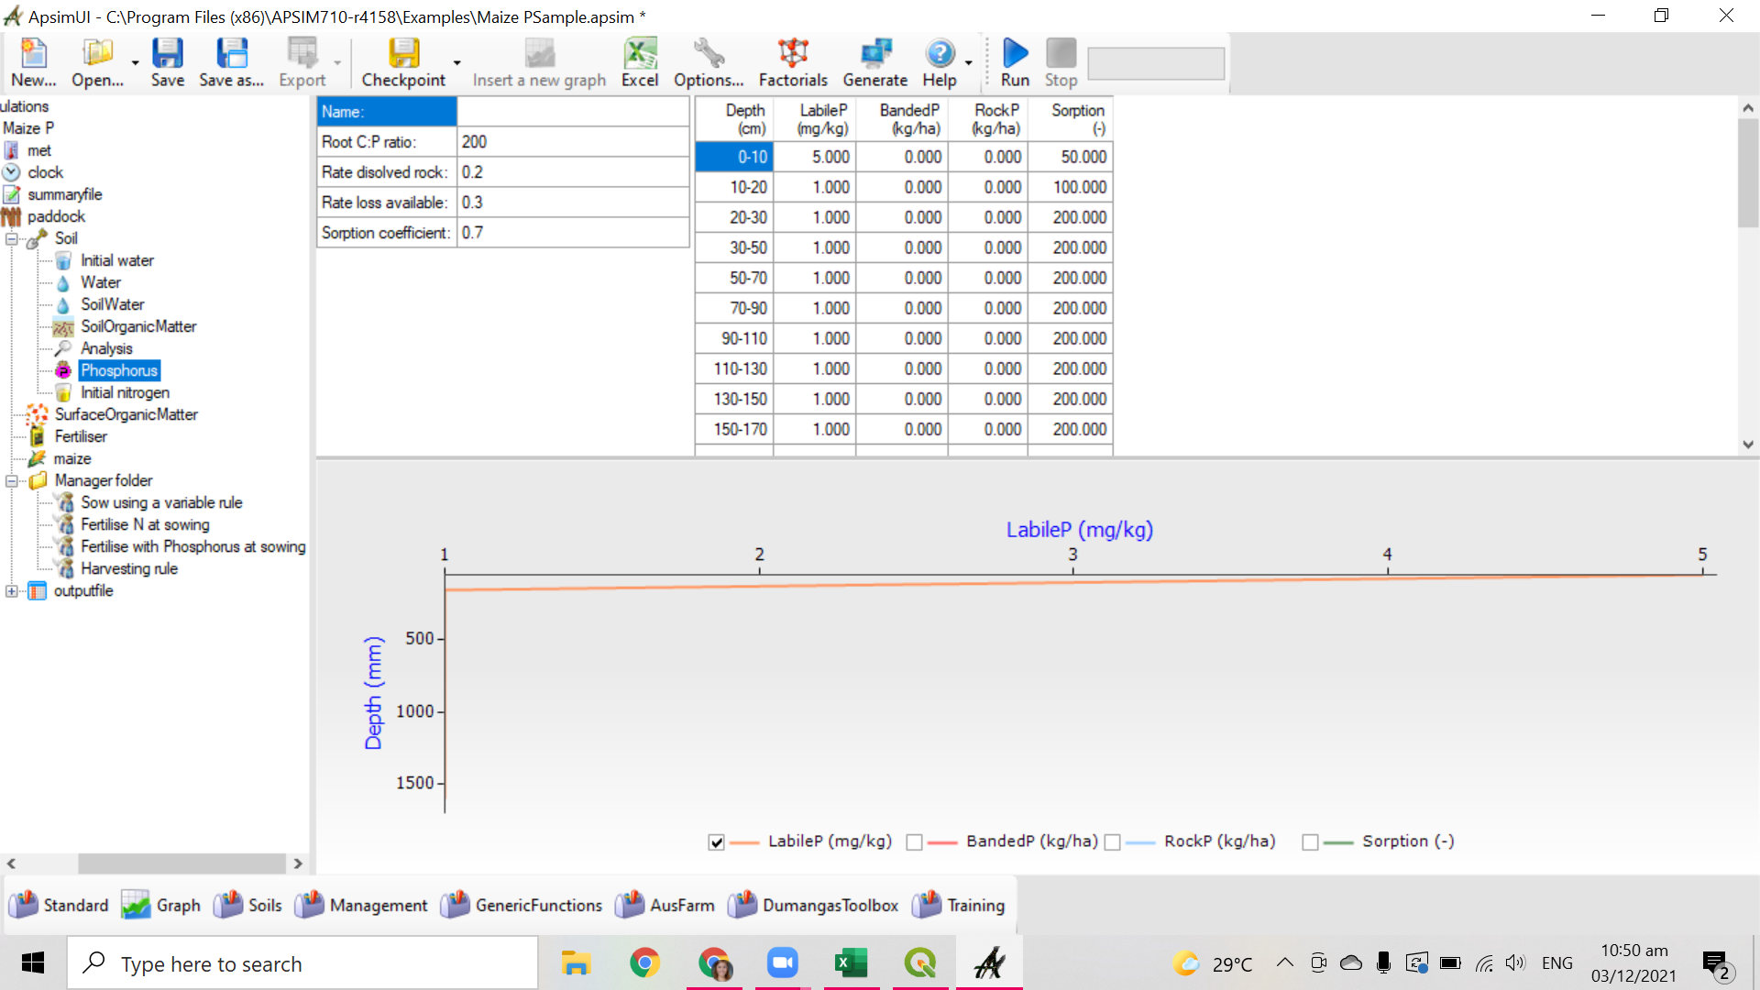Uncheck LabileP (mg/kg) in the legend
This screenshot has height=990, width=1760.
tap(716, 841)
